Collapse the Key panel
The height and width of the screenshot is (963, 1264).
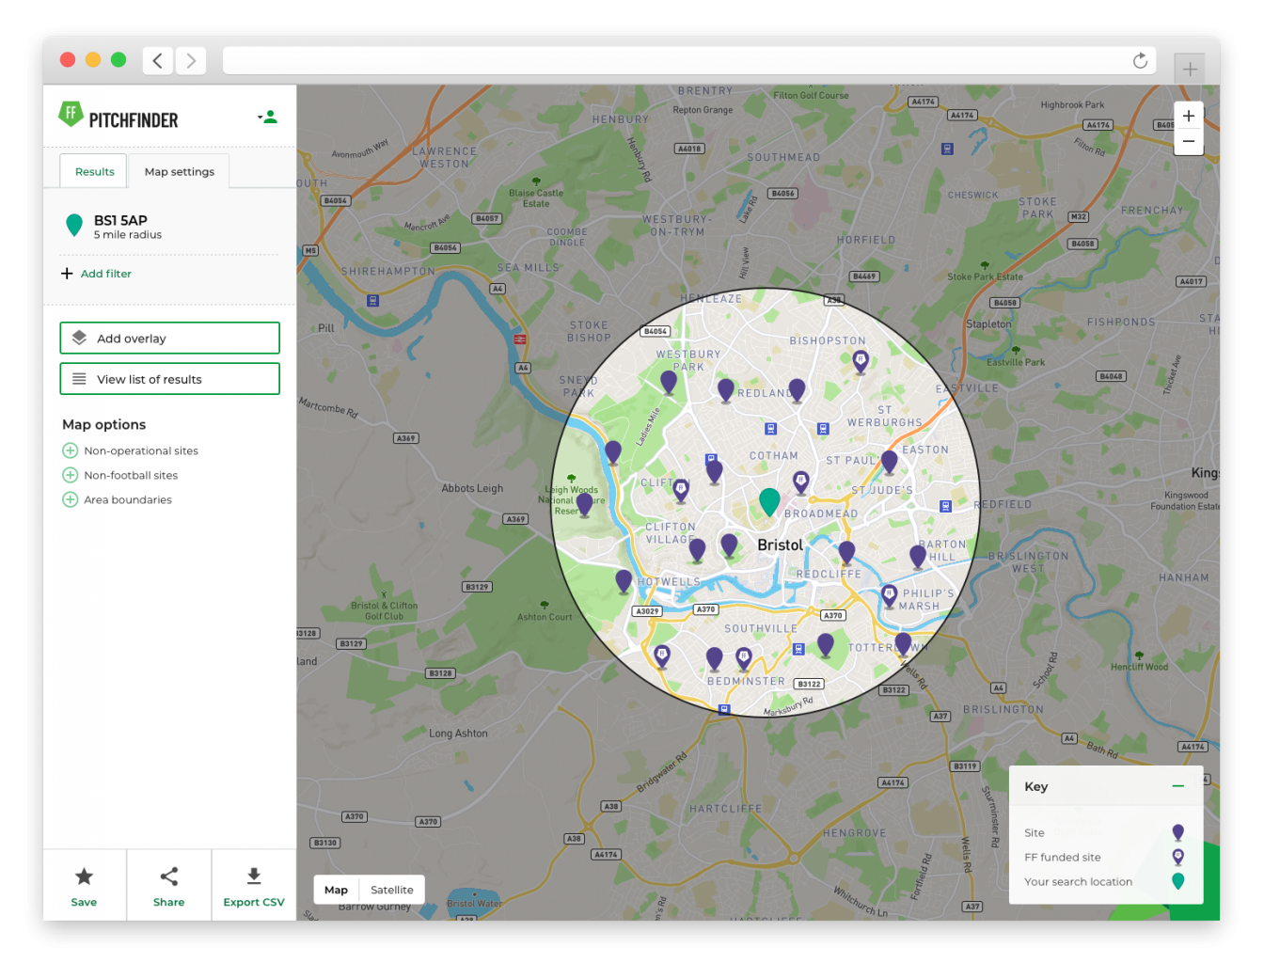click(x=1177, y=786)
